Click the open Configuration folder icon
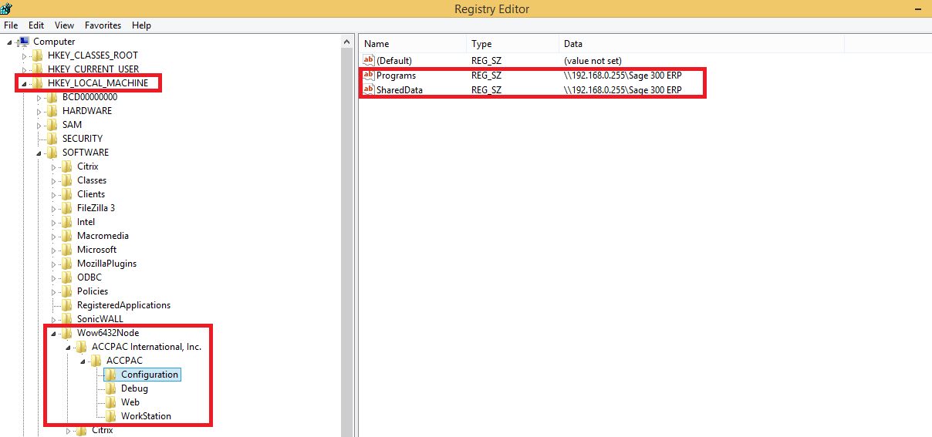 coord(111,375)
